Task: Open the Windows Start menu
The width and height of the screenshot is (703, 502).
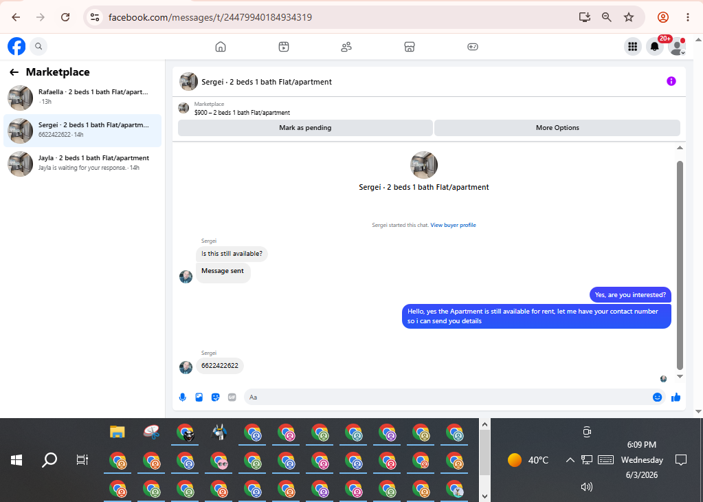Action: pyautogui.click(x=16, y=460)
